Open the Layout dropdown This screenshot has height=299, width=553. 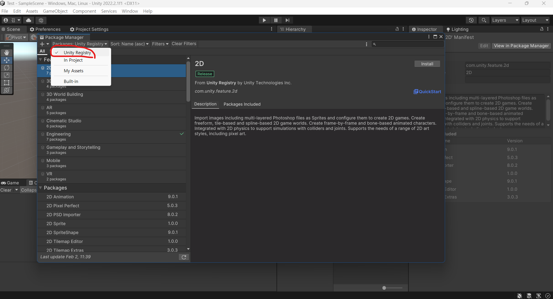[x=535, y=20]
